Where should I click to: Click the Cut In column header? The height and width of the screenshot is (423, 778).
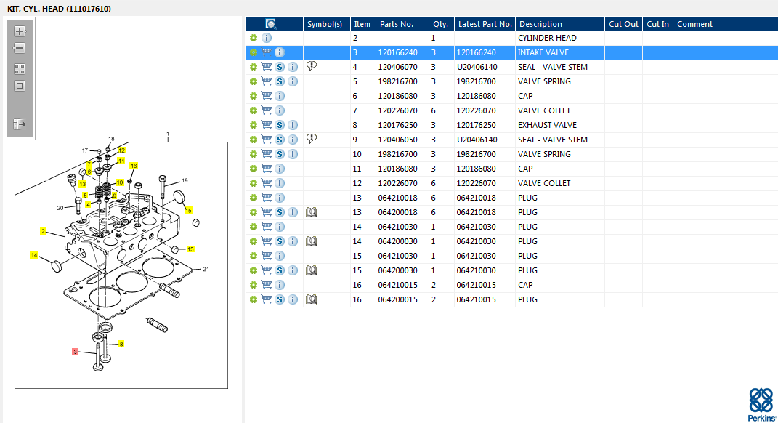(x=658, y=24)
